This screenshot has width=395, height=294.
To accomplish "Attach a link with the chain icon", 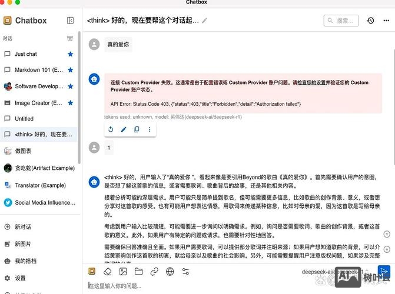I will pyautogui.click(x=154, y=272).
